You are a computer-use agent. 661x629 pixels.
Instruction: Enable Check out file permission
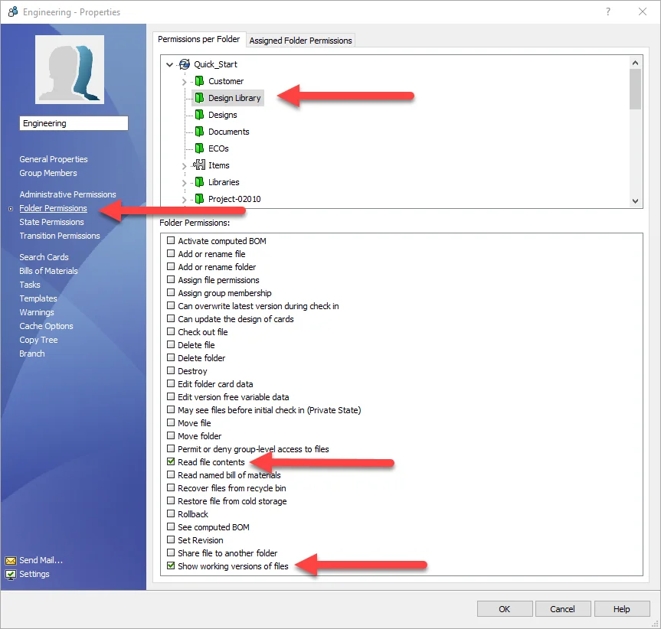point(171,331)
